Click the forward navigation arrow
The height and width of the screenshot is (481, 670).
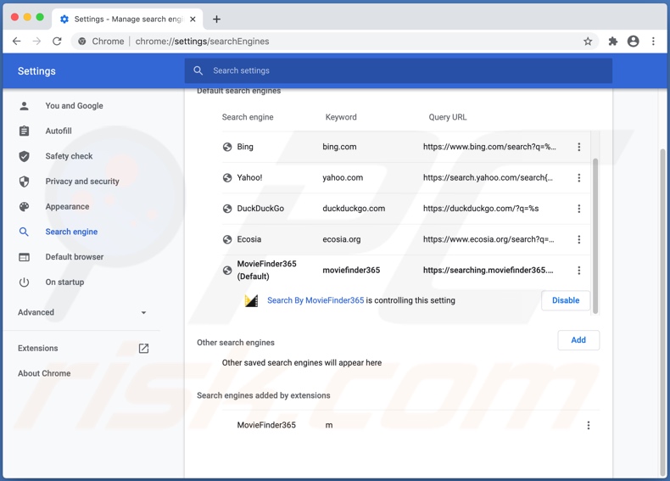[36, 42]
